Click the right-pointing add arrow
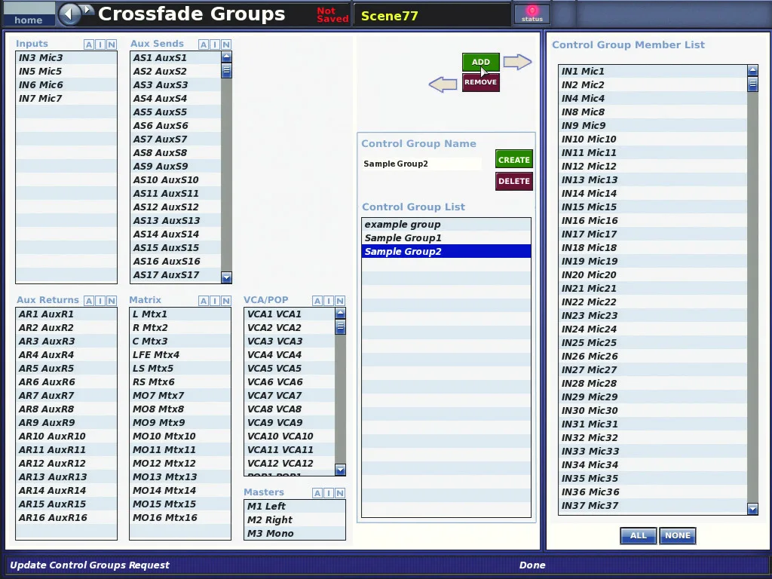Image resolution: width=772 pixels, height=579 pixels. click(517, 62)
